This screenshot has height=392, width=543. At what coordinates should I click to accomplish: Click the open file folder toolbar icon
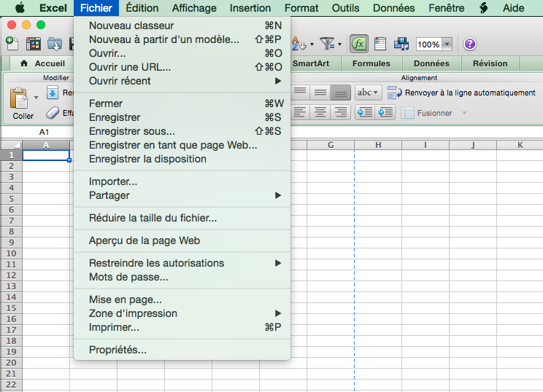click(54, 44)
